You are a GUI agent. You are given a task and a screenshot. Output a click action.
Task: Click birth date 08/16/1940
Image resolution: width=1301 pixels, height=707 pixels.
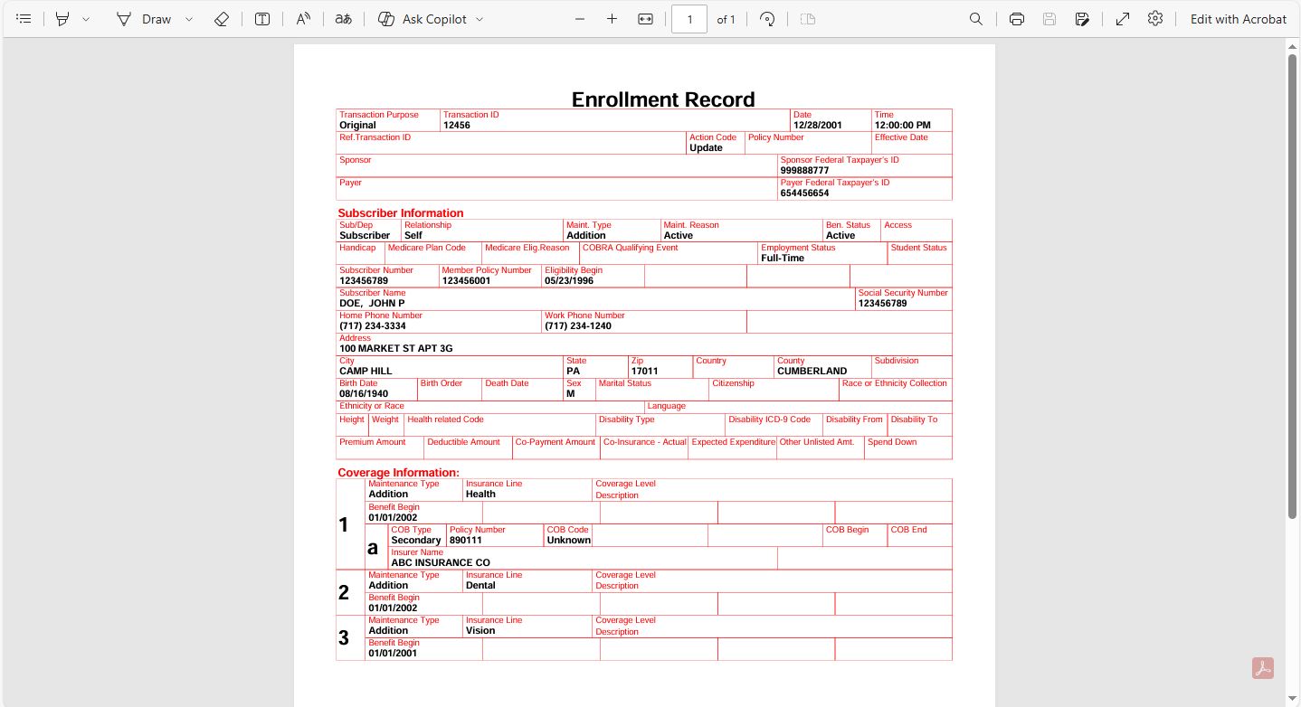coord(364,394)
